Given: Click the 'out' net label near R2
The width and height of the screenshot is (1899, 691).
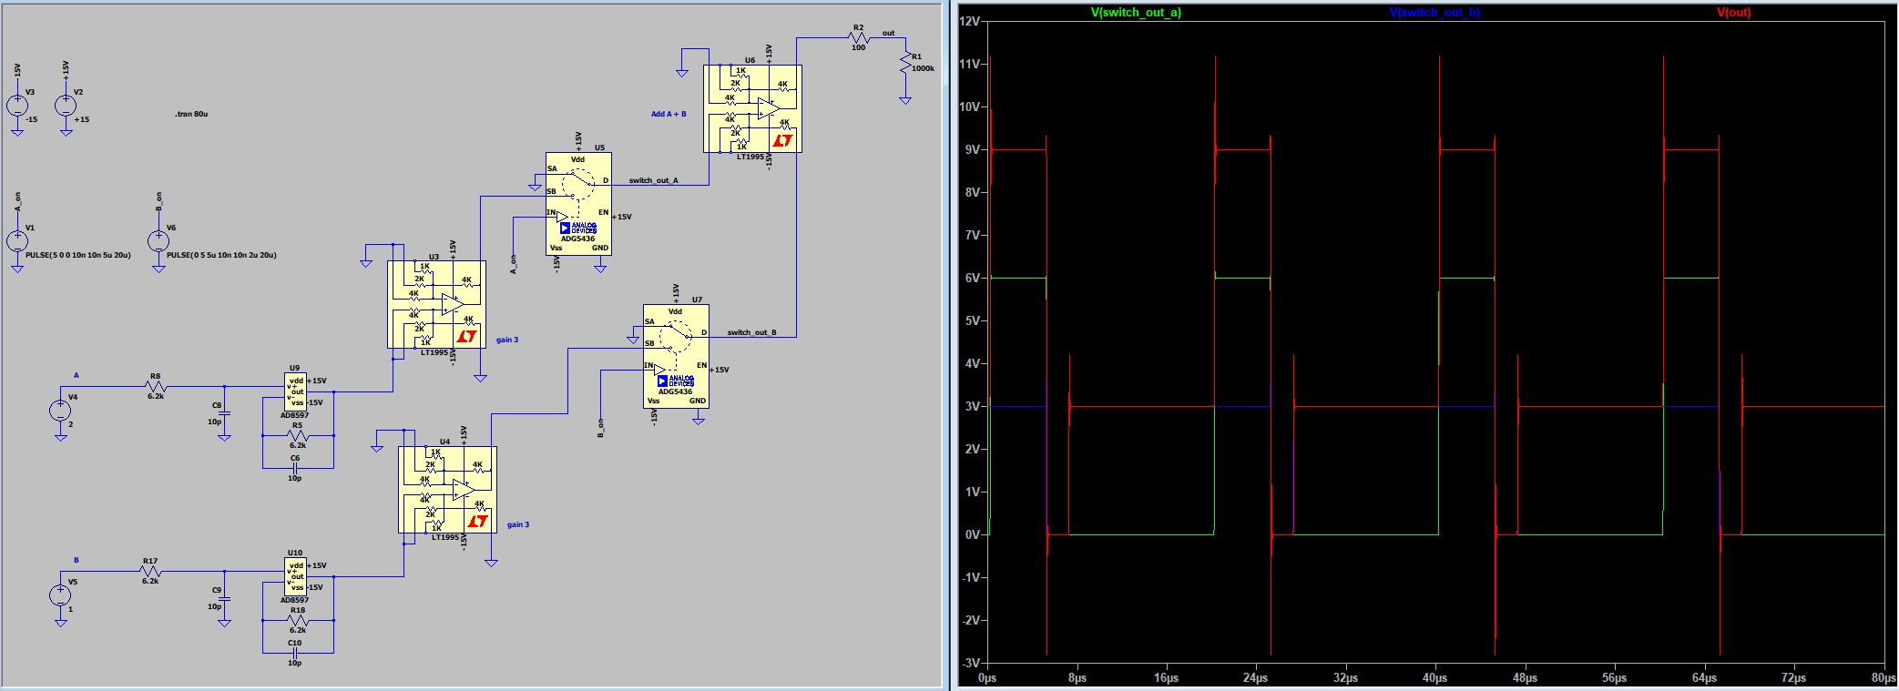Looking at the screenshot, I should [x=888, y=33].
